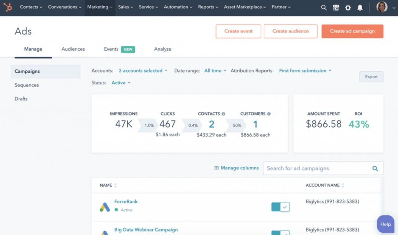Viewport: 398px width, 235px height.
Task: Click the Create ad campaign button
Action: click(x=352, y=32)
